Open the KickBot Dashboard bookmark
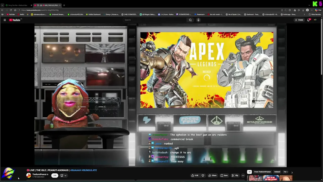Viewport: 323px width, 182px height. (x=93, y=14)
